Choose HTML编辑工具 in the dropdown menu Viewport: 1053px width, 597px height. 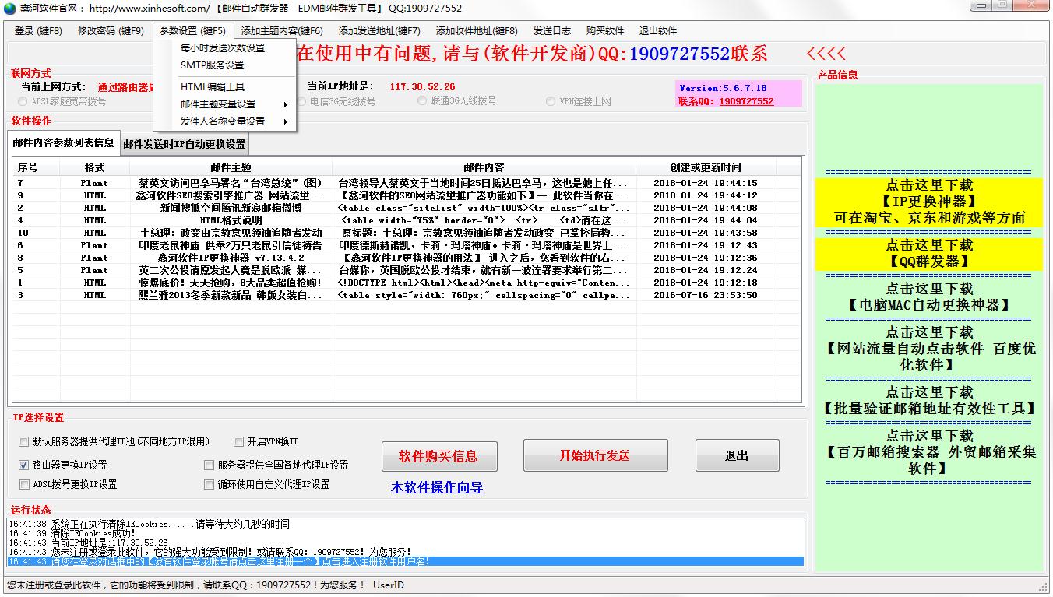212,87
